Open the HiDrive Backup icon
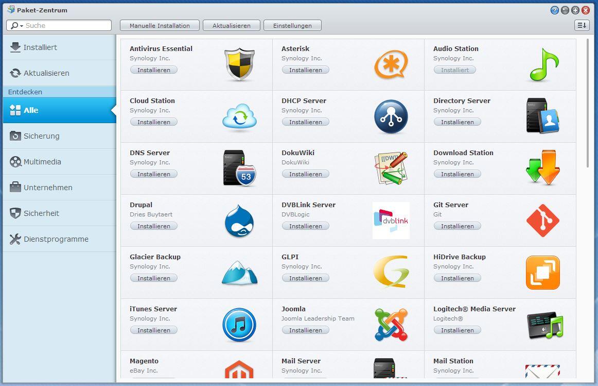598x386 pixels. point(543,273)
